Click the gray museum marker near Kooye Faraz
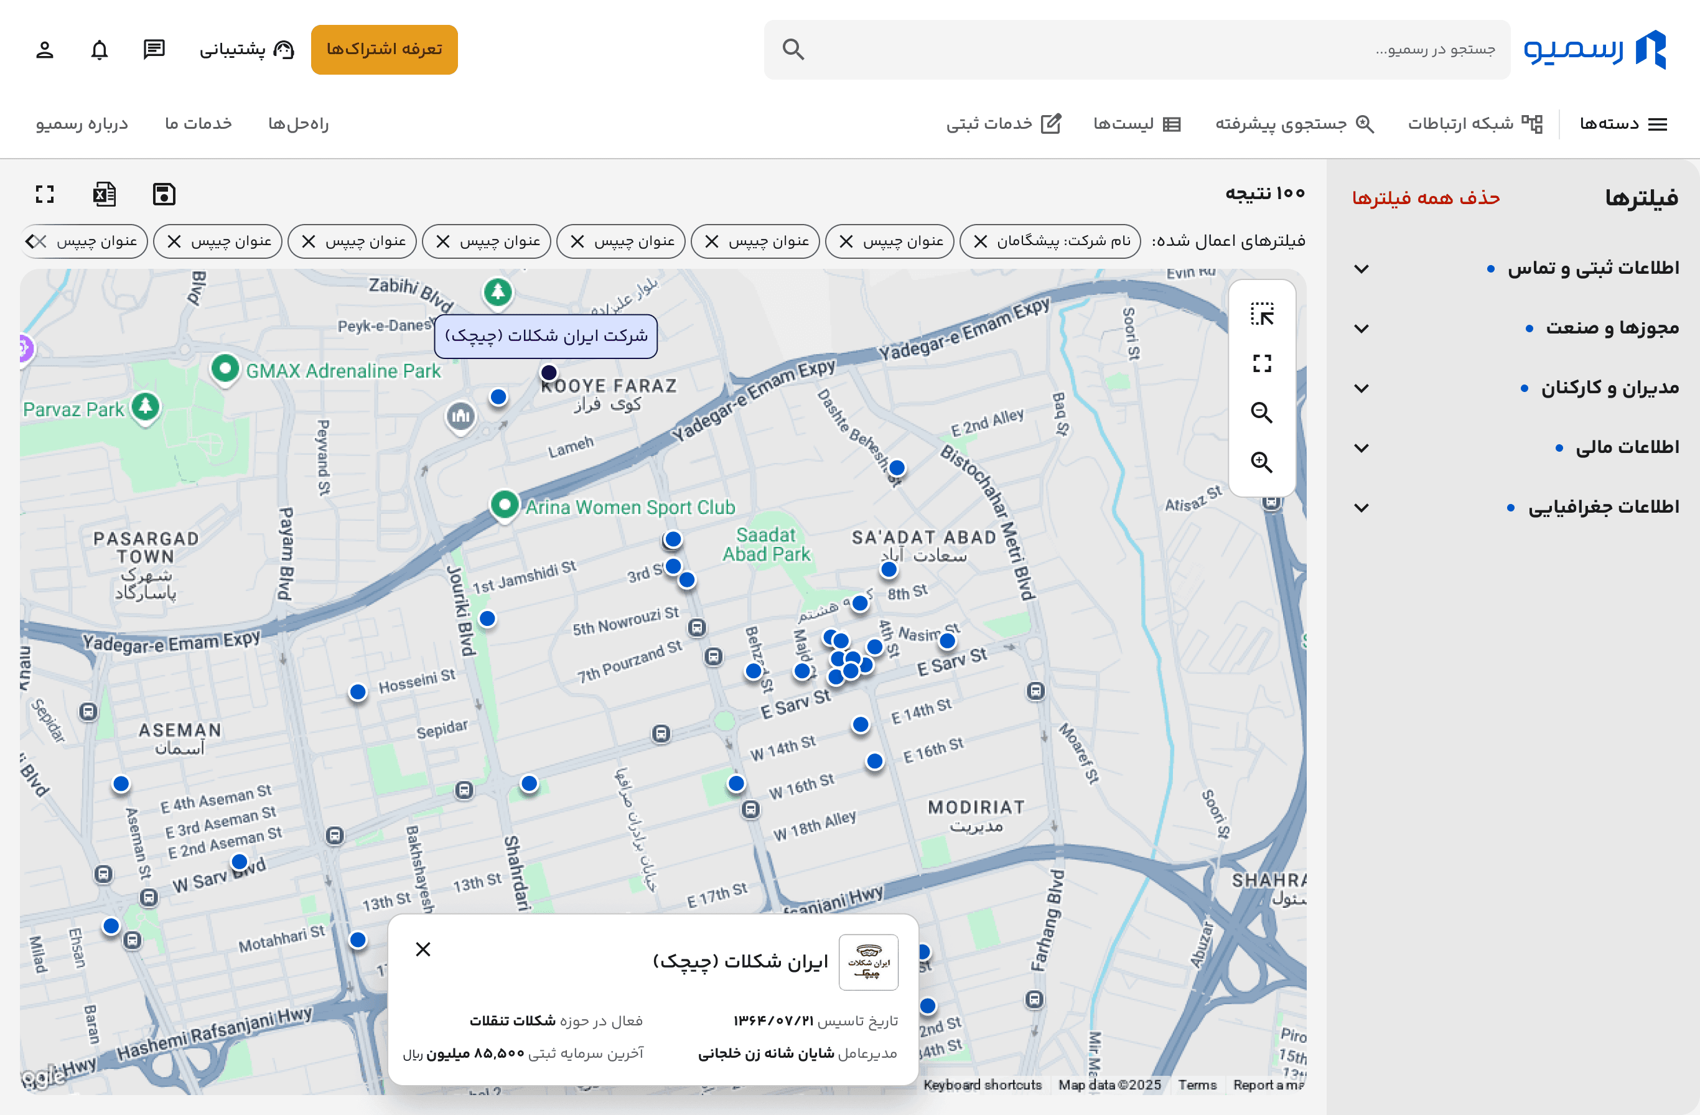This screenshot has height=1115, width=1700. pos(460,416)
